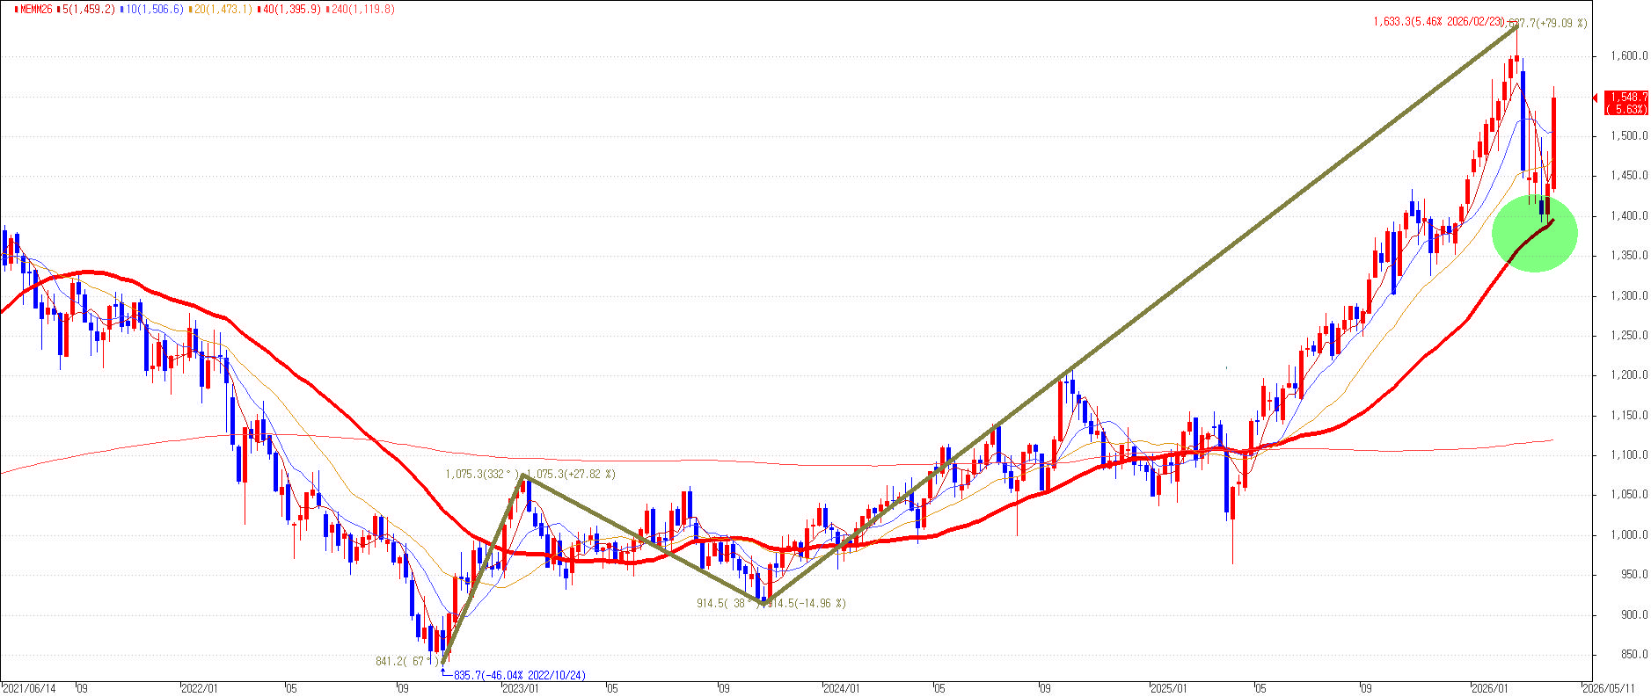Click the 40-period moving average legend
The image size is (1651, 697).
tap(290, 9)
